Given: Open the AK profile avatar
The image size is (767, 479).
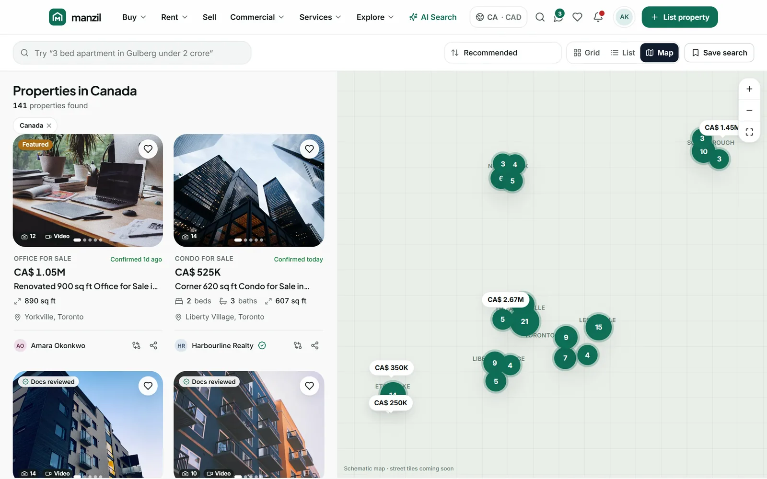Looking at the screenshot, I should tap(624, 17).
